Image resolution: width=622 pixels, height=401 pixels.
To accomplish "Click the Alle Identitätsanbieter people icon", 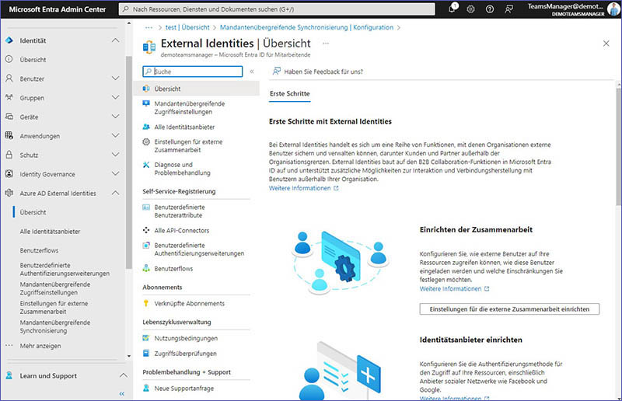I will coord(146,127).
